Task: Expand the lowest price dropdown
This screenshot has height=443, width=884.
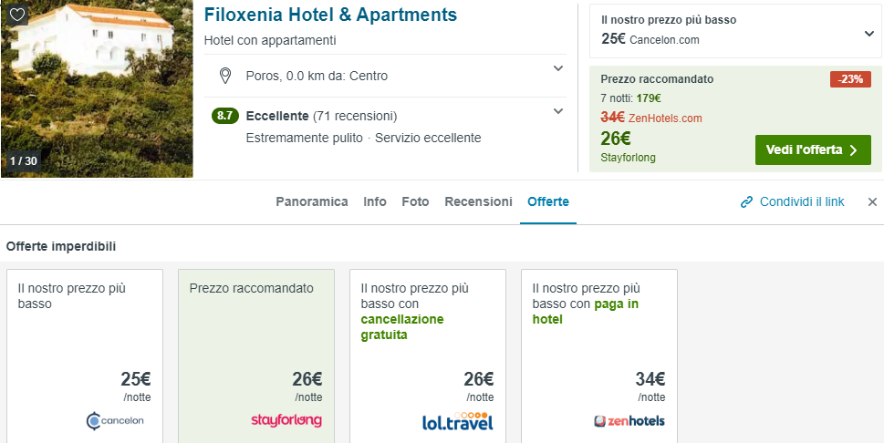Action: 868,34
